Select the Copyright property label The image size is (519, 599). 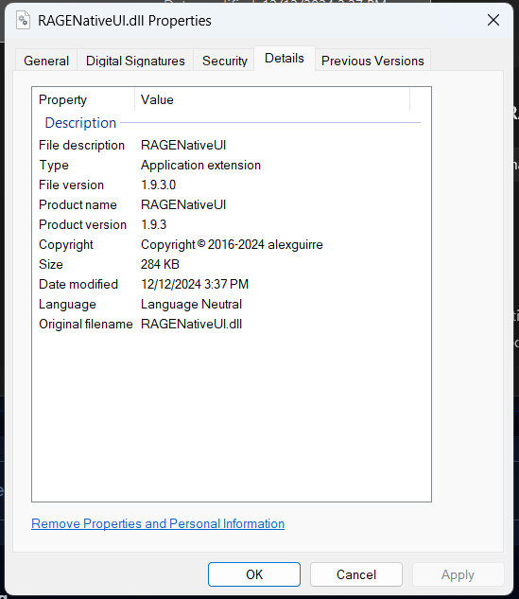pyautogui.click(x=66, y=244)
